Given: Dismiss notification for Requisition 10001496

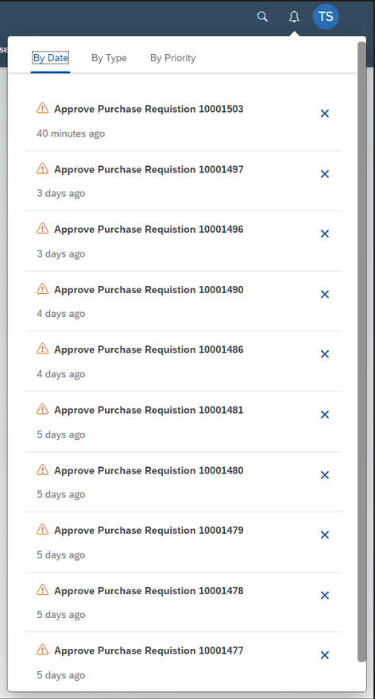Looking at the screenshot, I should coord(325,234).
